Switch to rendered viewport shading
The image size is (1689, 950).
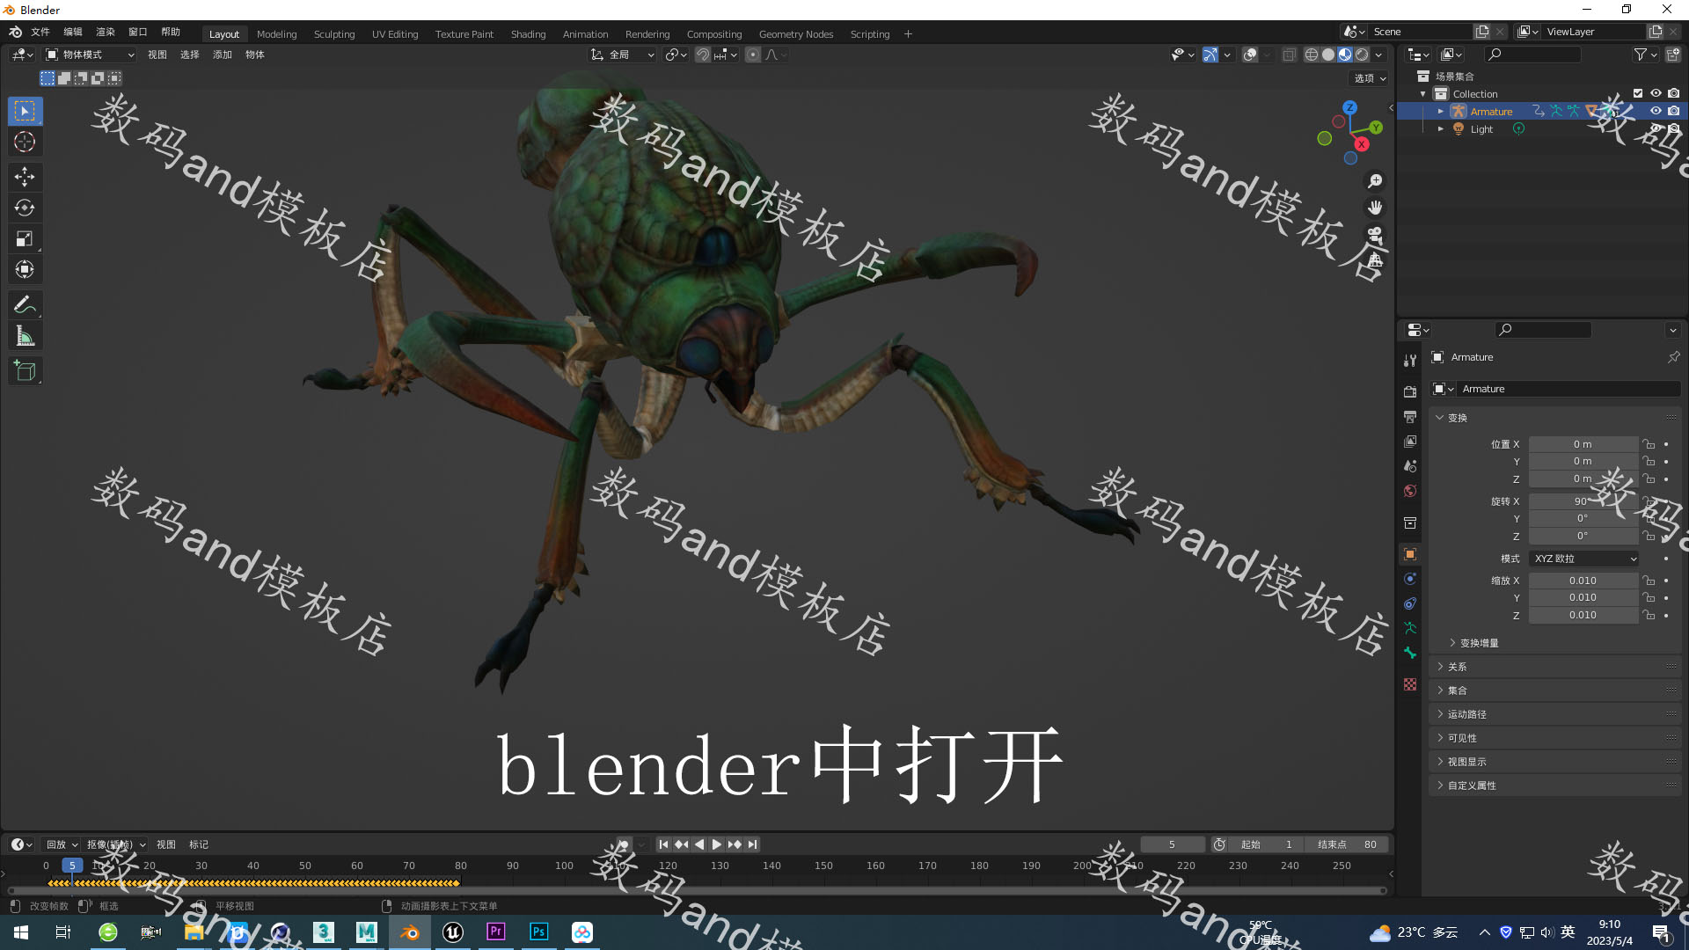coord(1362,55)
